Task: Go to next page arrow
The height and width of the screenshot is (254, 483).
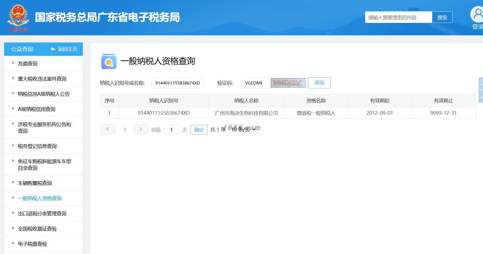Action: (140, 129)
